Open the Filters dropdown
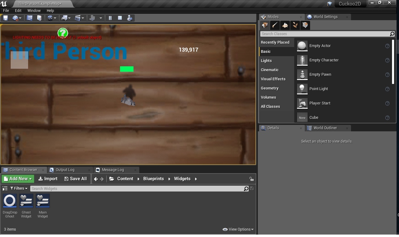This screenshot has height=237, width=399. pos(19,188)
